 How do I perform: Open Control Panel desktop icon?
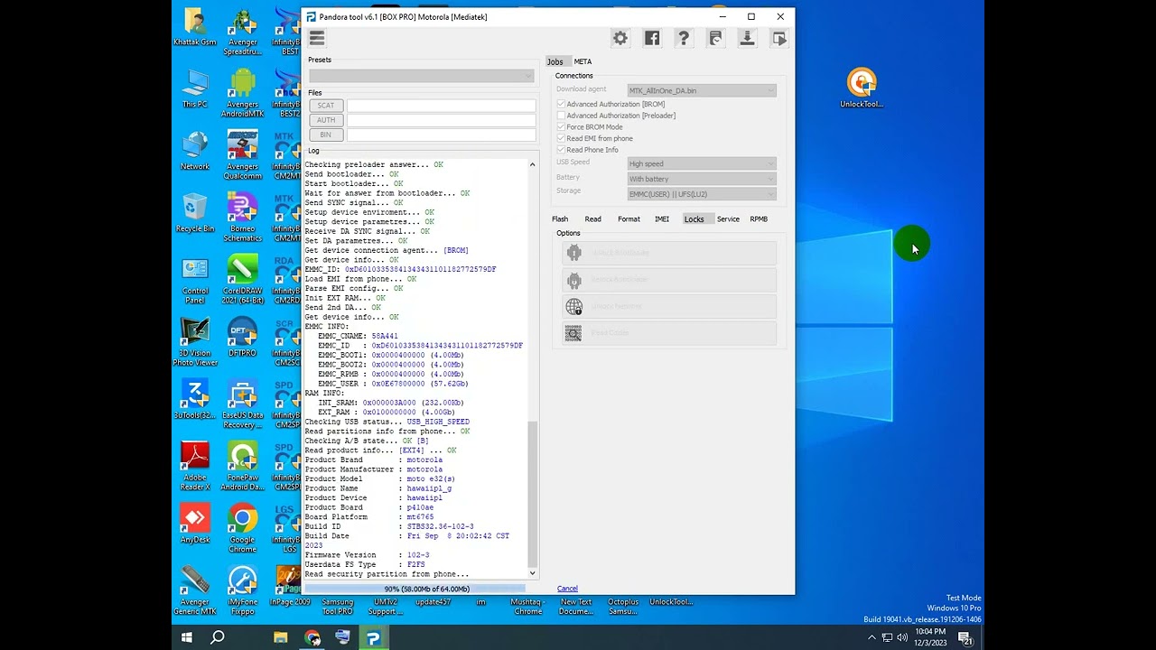[195, 280]
